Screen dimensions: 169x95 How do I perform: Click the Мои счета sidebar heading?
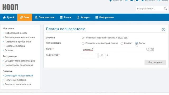pyautogui.click(x=8, y=28)
